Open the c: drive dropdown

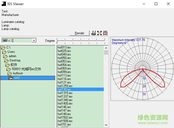pos(34,40)
